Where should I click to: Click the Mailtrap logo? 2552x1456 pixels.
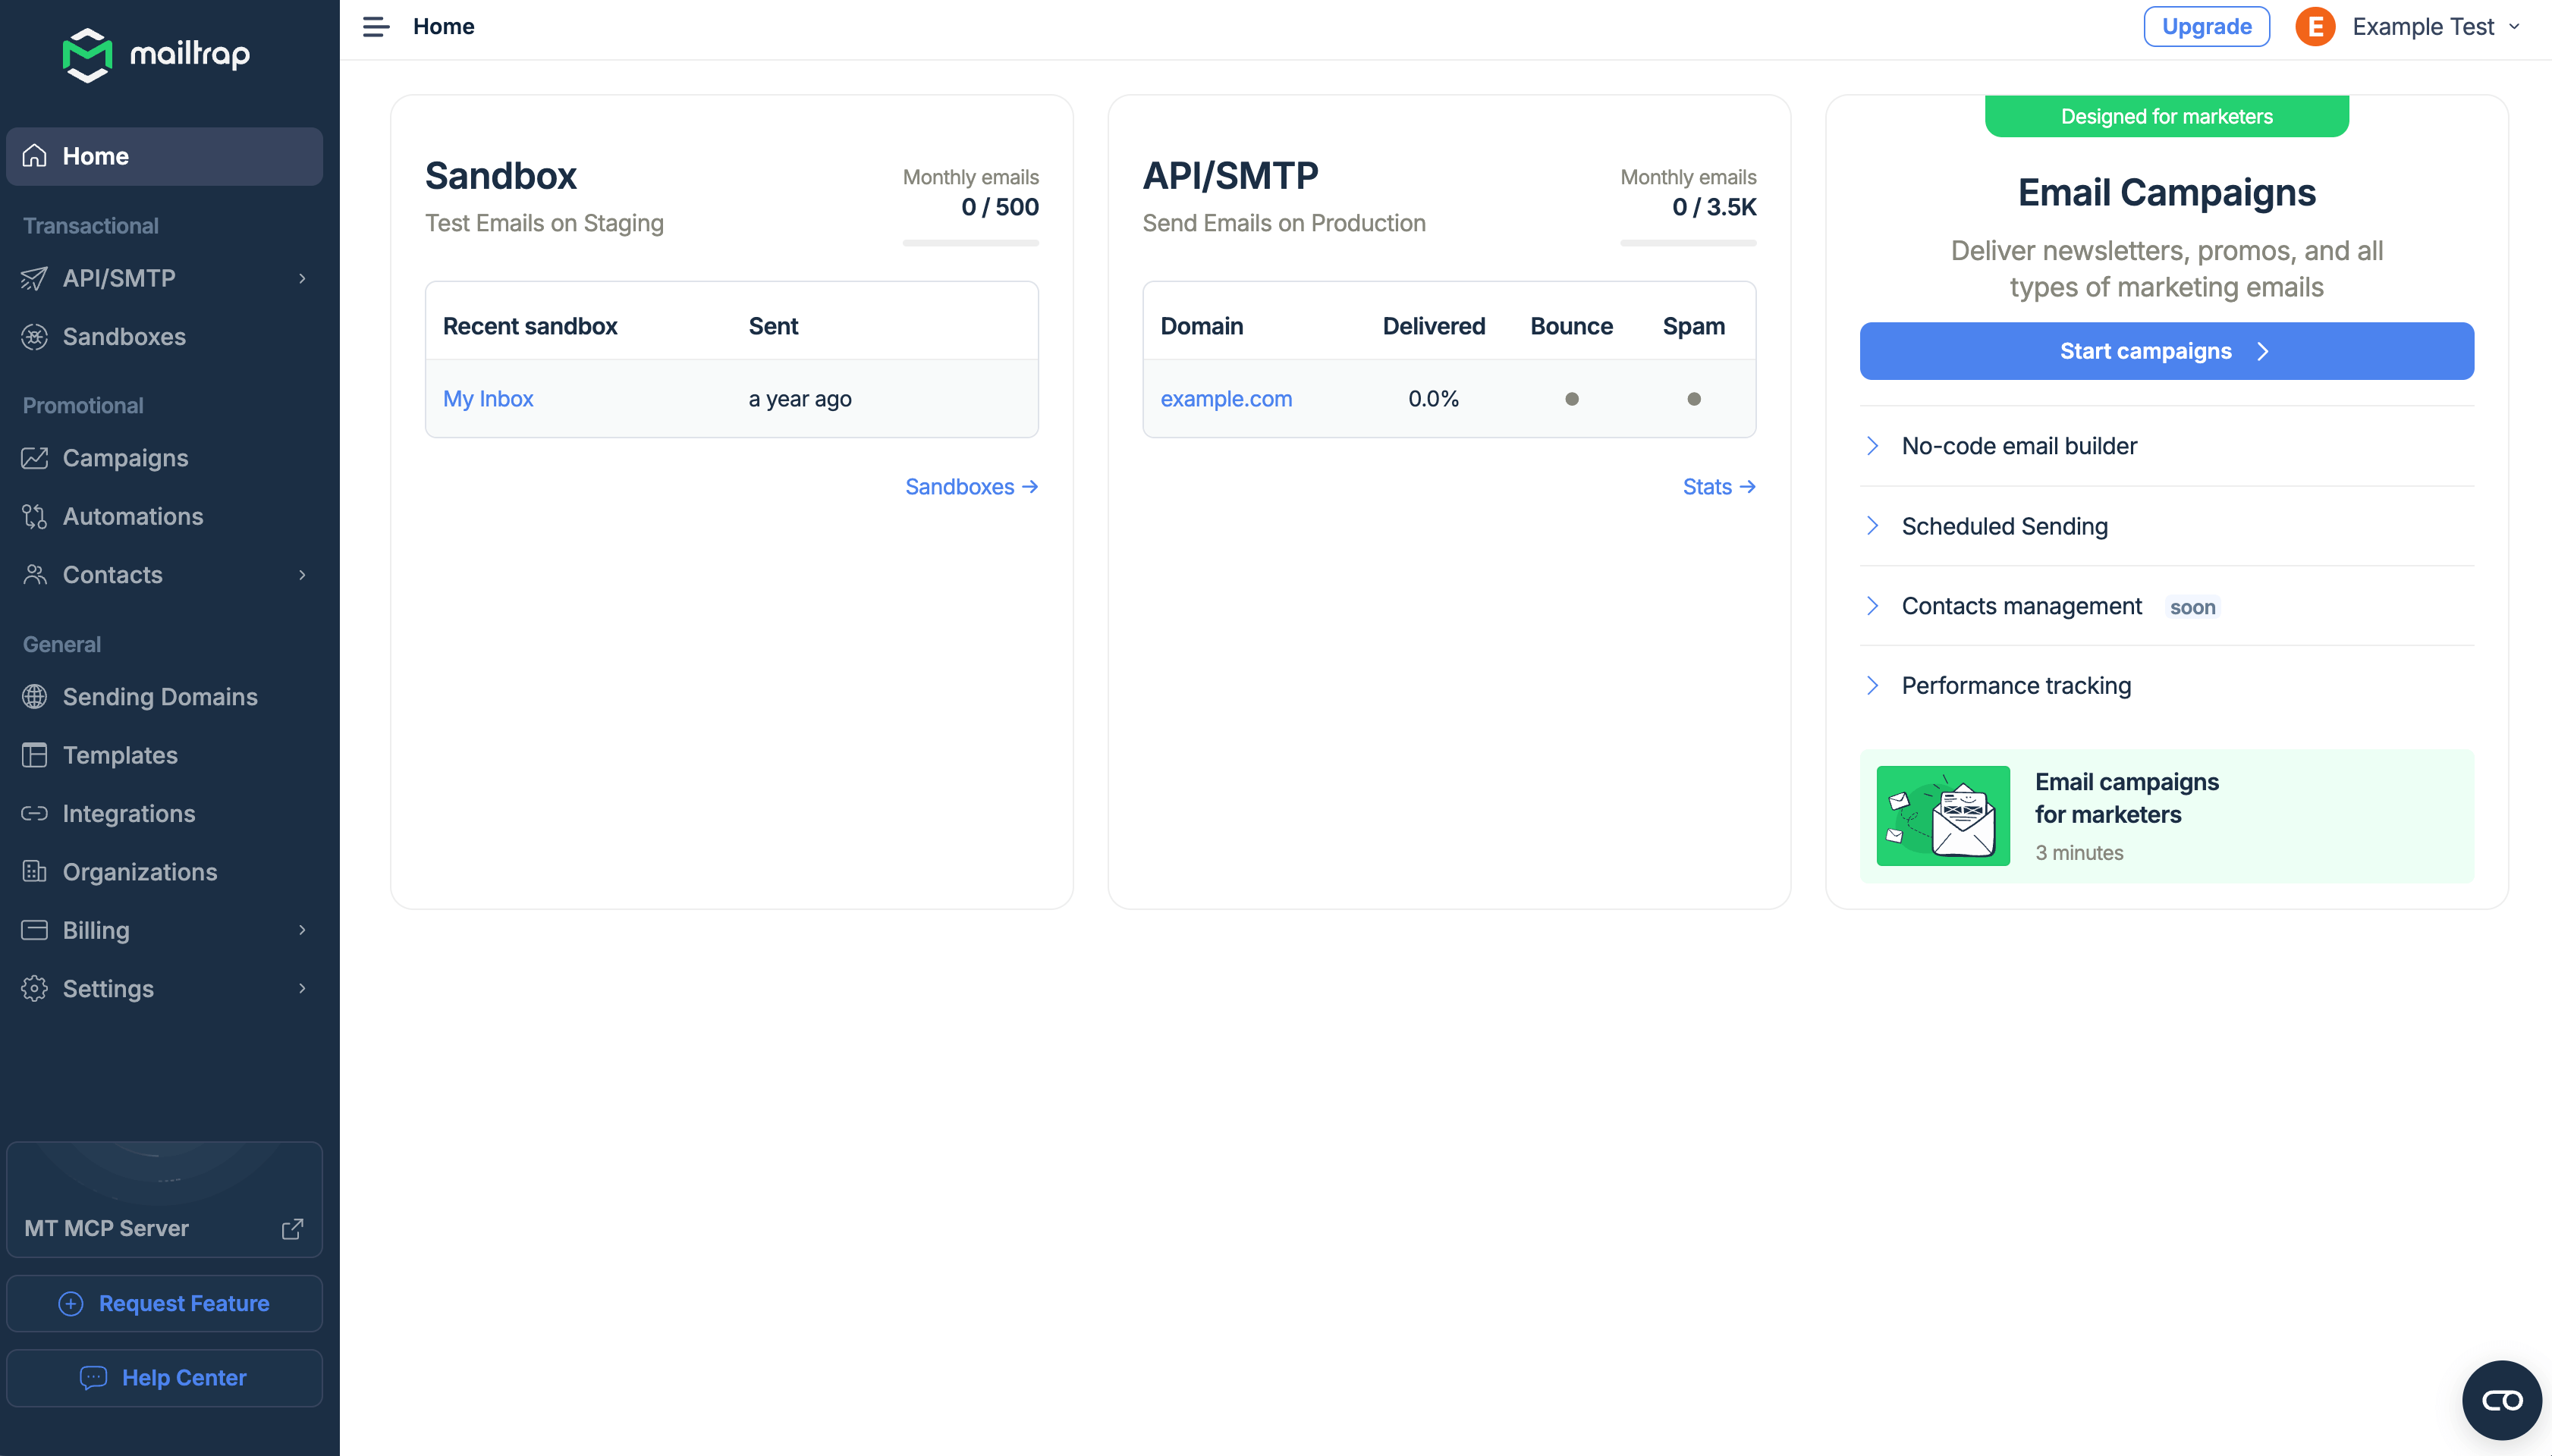pos(156,54)
